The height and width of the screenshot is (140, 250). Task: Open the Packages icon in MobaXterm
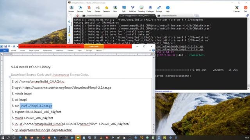click(150, 9)
